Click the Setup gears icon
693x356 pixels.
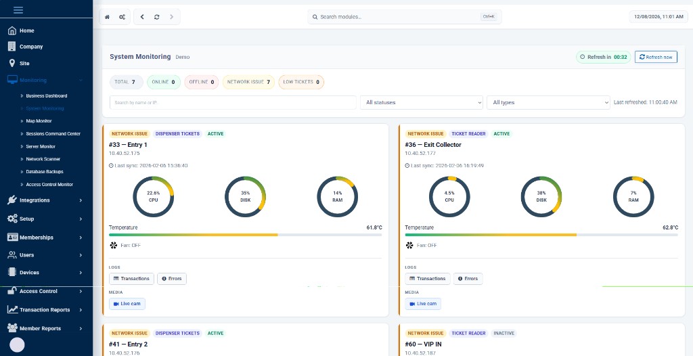(x=12, y=219)
